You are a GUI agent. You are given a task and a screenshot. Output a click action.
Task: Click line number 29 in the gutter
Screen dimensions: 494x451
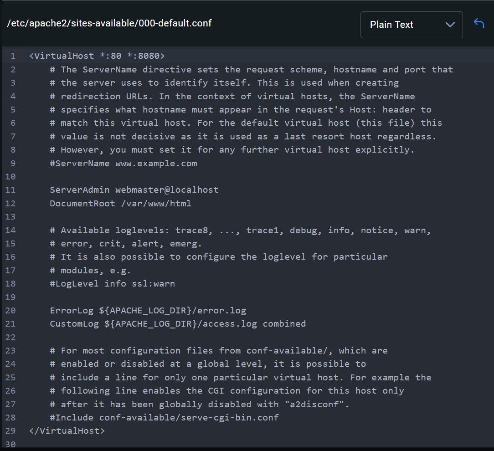point(10,431)
